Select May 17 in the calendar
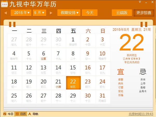This screenshot has height=117, width=156. 103,69
